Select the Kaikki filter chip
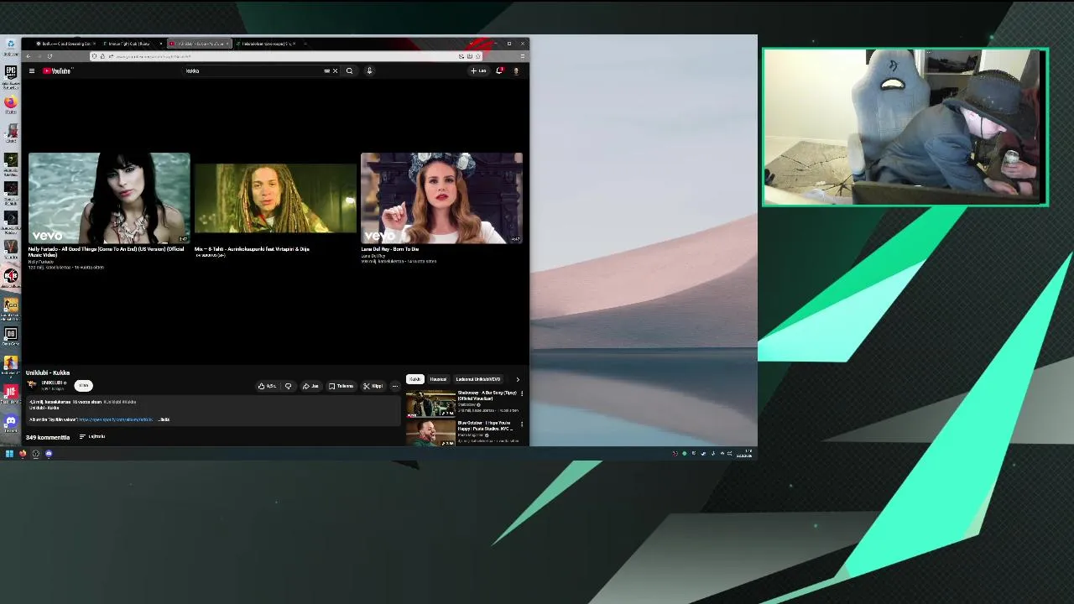Image resolution: width=1074 pixels, height=604 pixels. [414, 379]
